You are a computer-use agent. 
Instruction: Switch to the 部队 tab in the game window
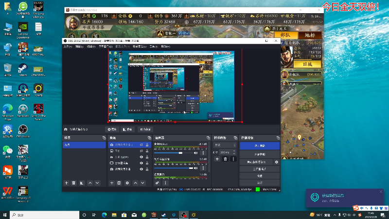click(x=285, y=35)
